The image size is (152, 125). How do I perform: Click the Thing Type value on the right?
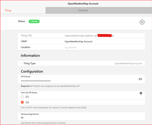(x=128, y=63)
